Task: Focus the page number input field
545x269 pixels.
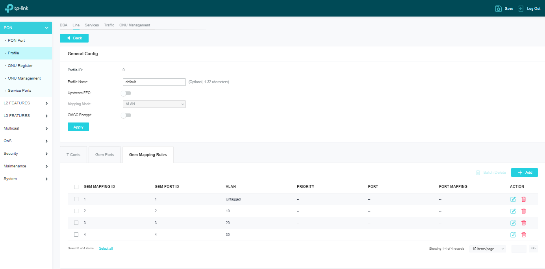Action: [x=519, y=249]
